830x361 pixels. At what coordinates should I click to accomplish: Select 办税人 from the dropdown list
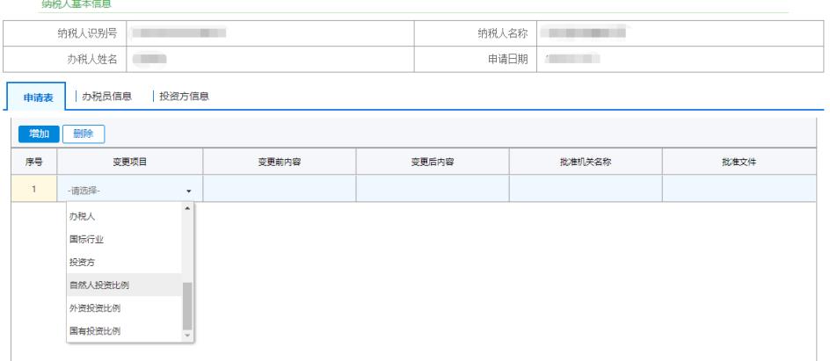[x=83, y=216]
